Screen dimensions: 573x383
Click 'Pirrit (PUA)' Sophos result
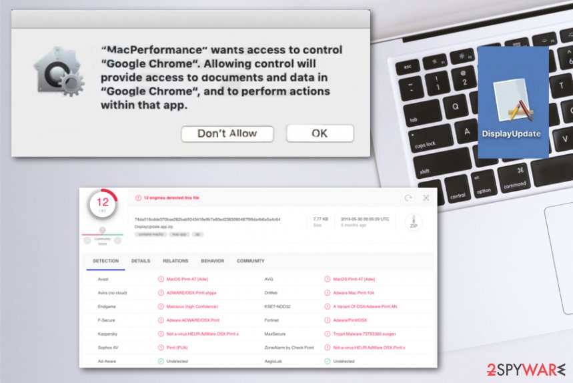point(177,348)
